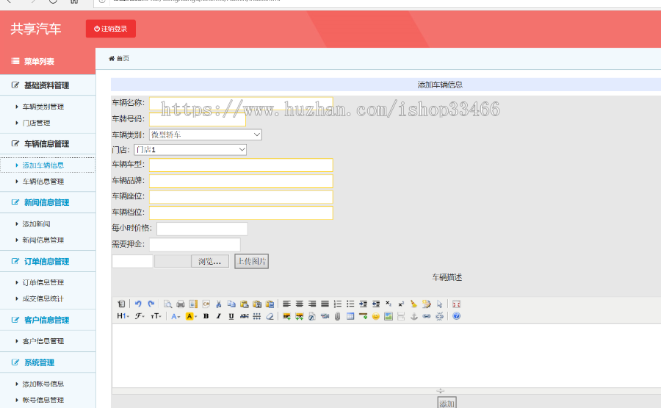This screenshot has height=408, width=661.
Task: Insert an emoticon smiley
Action: pyautogui.click(x=375, y=316)
